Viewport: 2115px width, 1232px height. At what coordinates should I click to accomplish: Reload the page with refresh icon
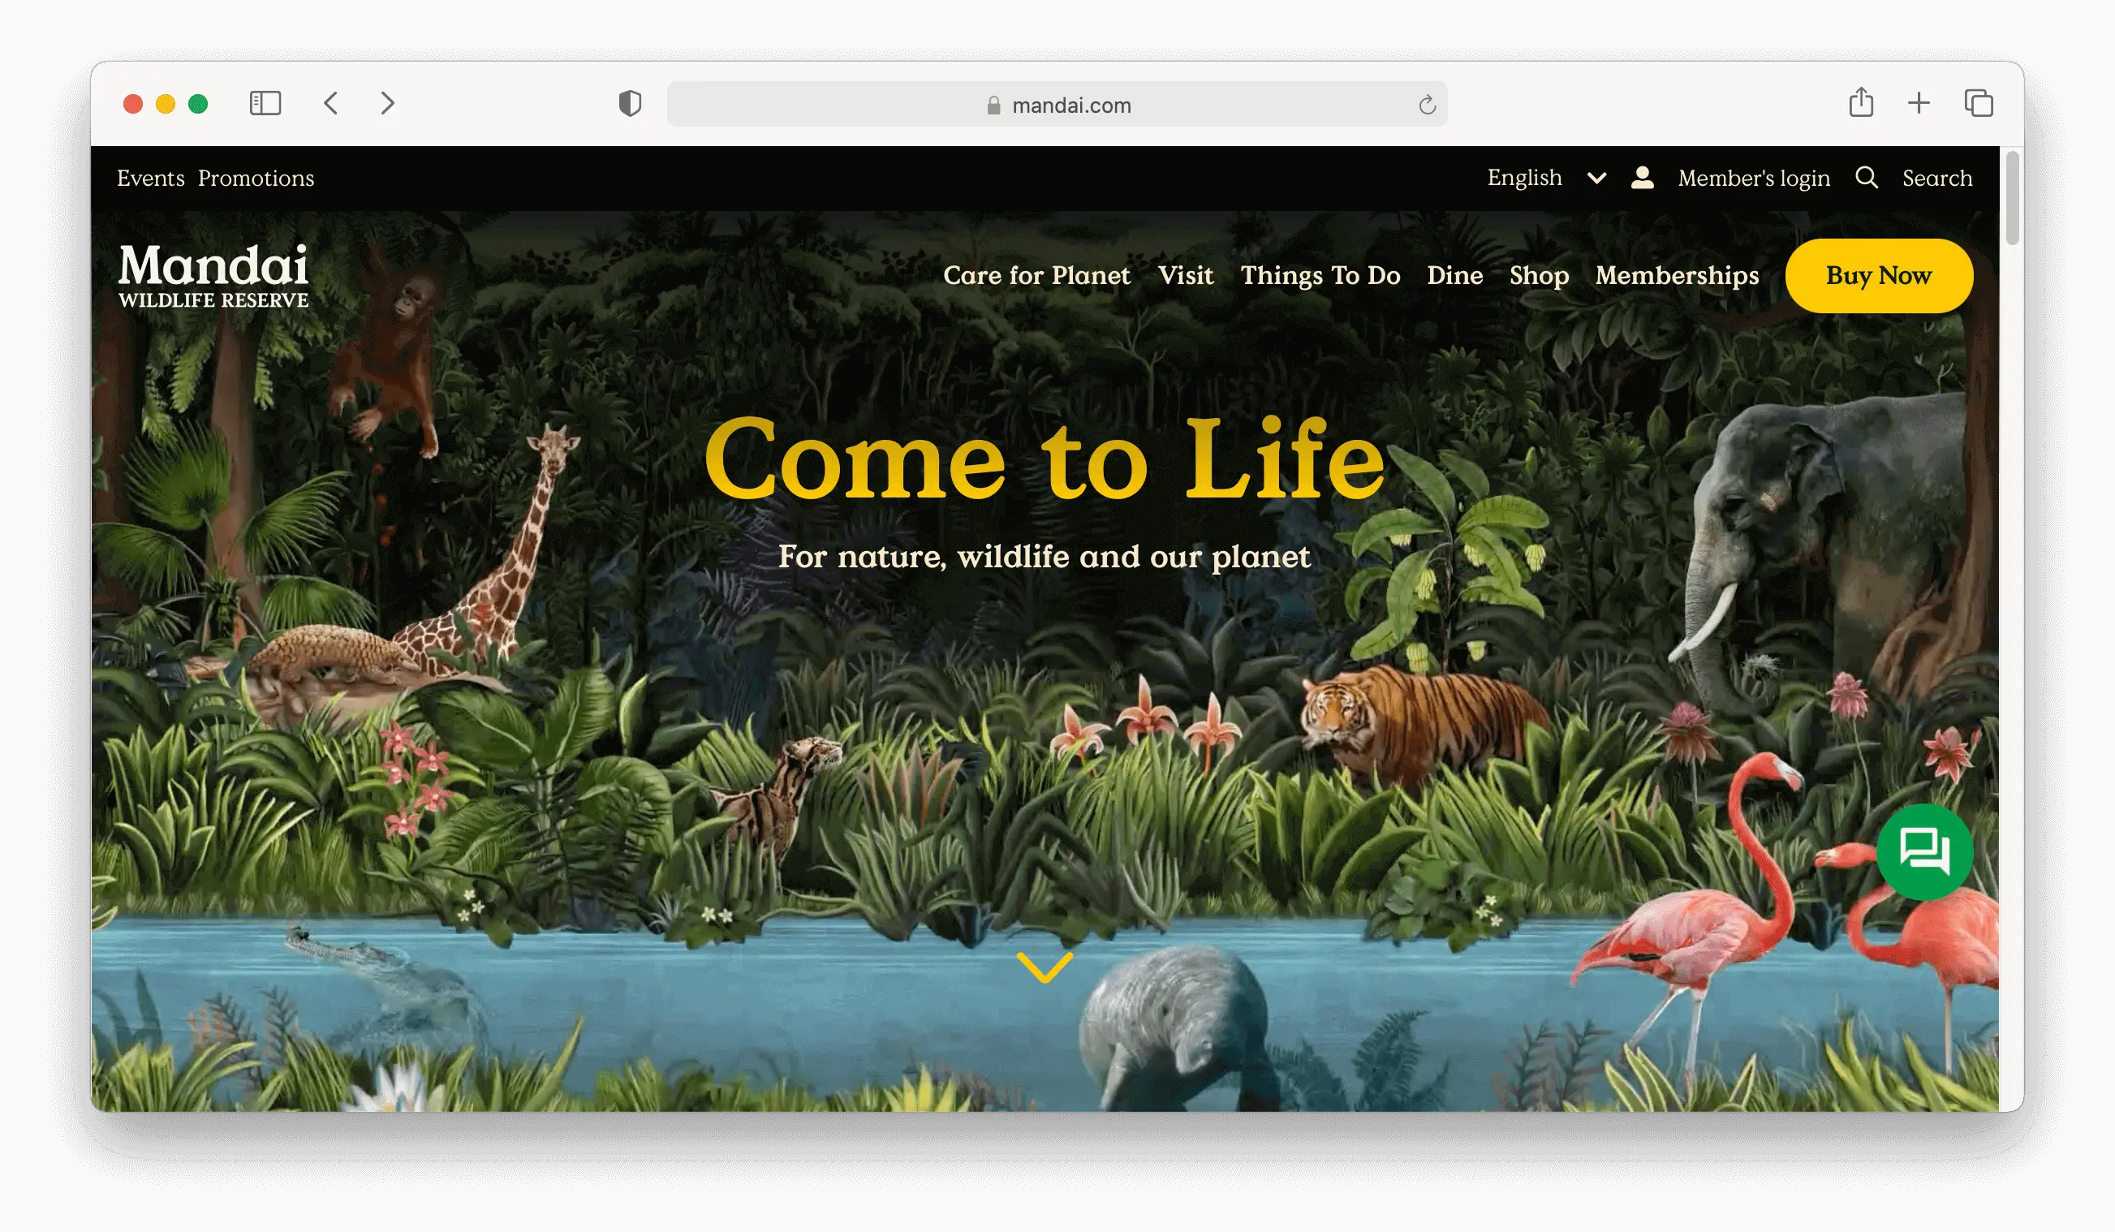[x=1427, y=105]
